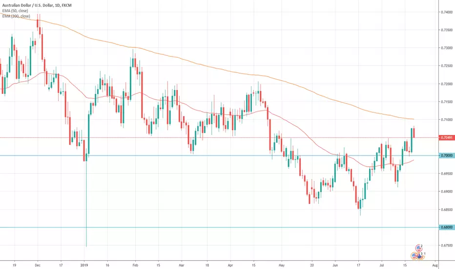Select the EMA (200, close) indicator label
The height and width of the screenshot is (269, 455).
(16, 16)
